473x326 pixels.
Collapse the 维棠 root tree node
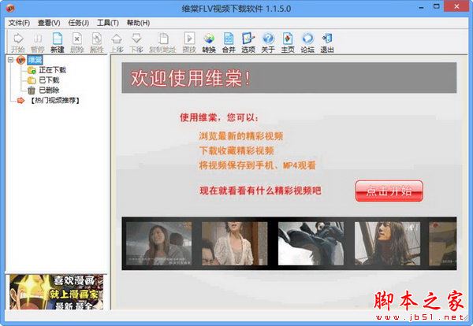[10, 60]
